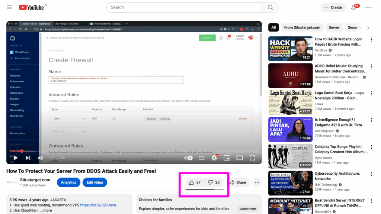Open the Situstarget channel avatar
Screen dimensions: 381x214
pos(12,182)
